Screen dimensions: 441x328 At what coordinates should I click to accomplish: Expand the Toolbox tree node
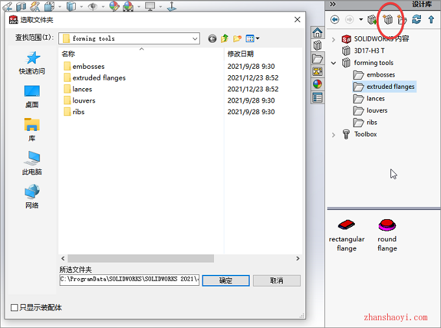click(333, 135)
